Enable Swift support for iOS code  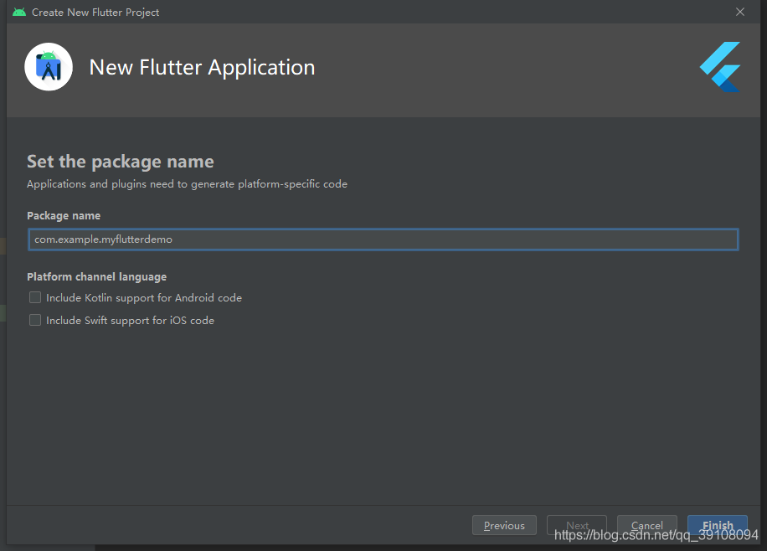pyautogui.click(x=35, y=320)
